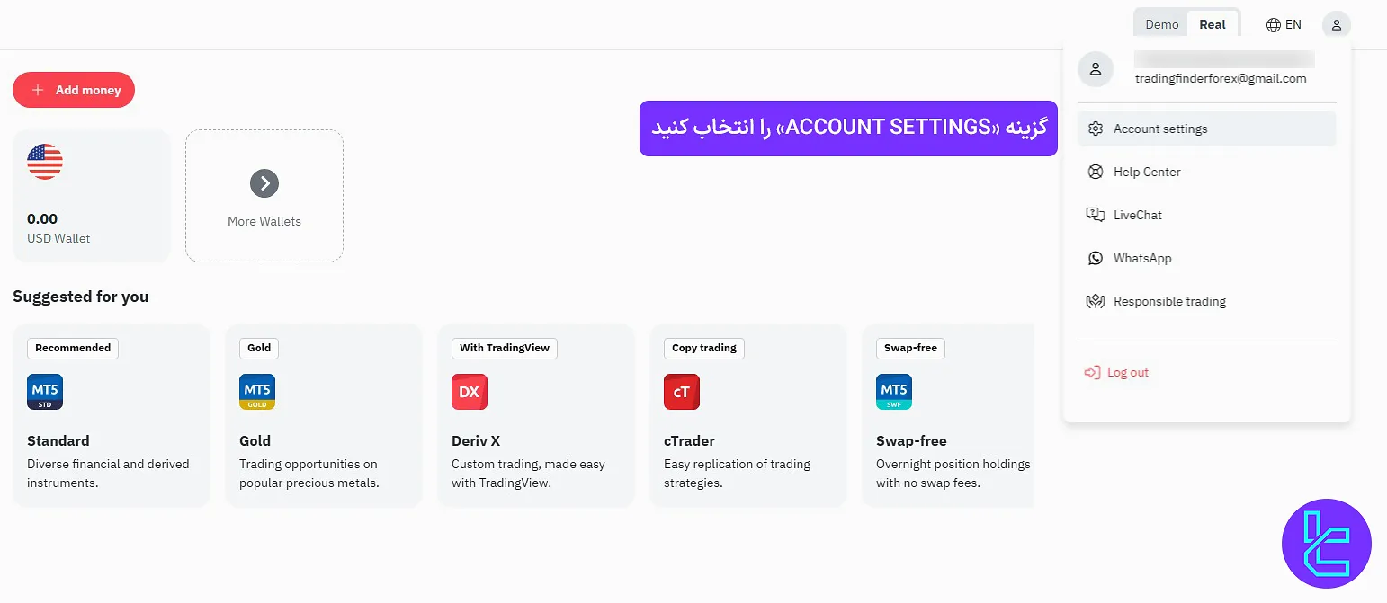Open LiveChat from the account menu
This screenshot has height=603, width=1387.
click(x=1138, y=215)
